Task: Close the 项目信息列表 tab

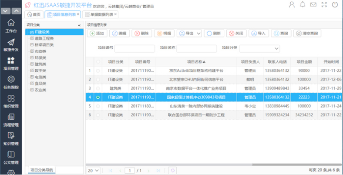Action: coord(78,14)
